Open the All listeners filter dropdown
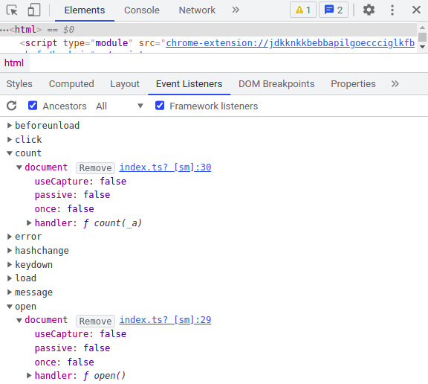Image resolution: width=428 pixels, height=384 pixels. (x=120, y=106)
